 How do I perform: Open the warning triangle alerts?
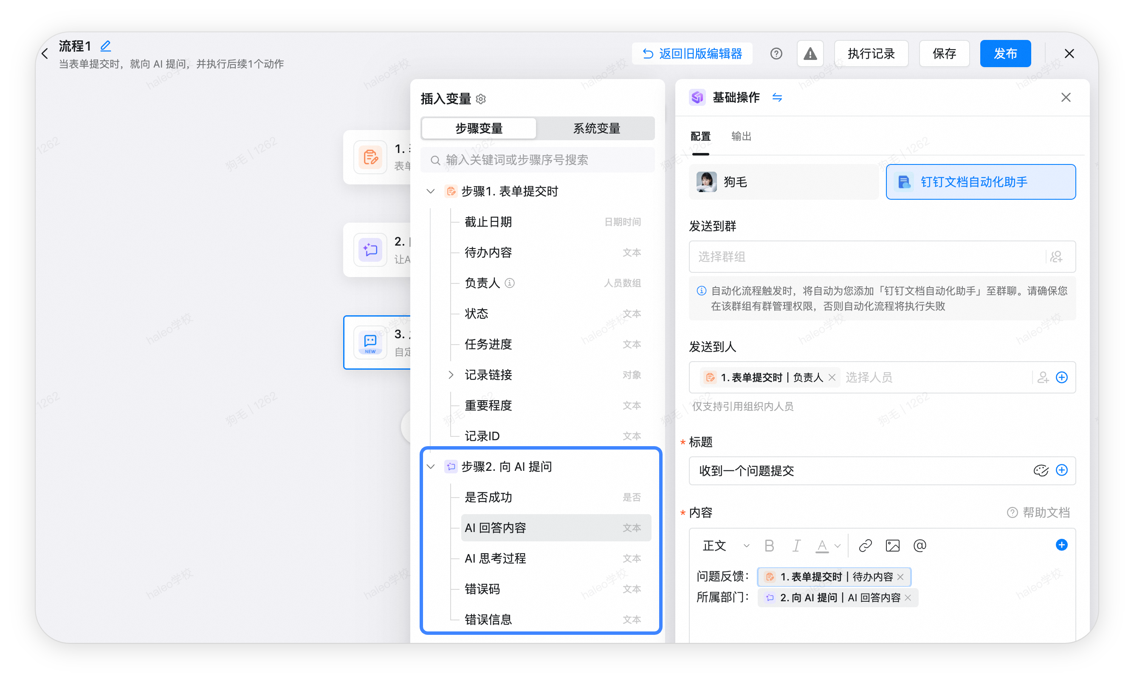click(x=810, y=54)
